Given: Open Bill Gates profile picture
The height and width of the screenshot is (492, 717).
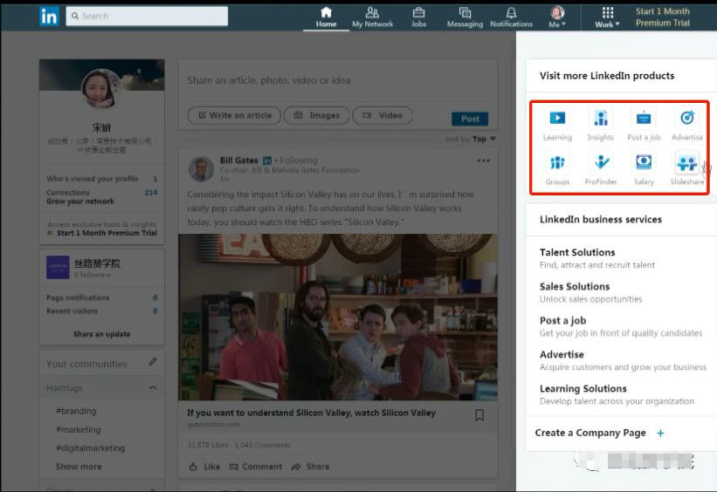Looking at the screenshot, I should click(201, 168).
